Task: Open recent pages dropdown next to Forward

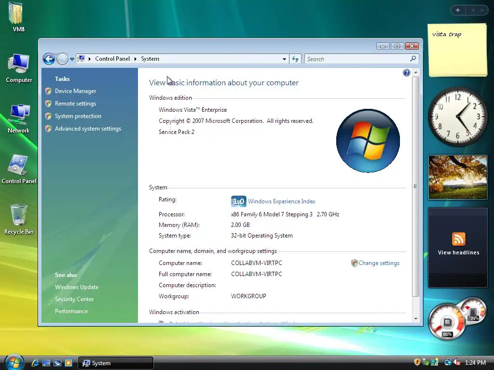Action: pos(72,59)
